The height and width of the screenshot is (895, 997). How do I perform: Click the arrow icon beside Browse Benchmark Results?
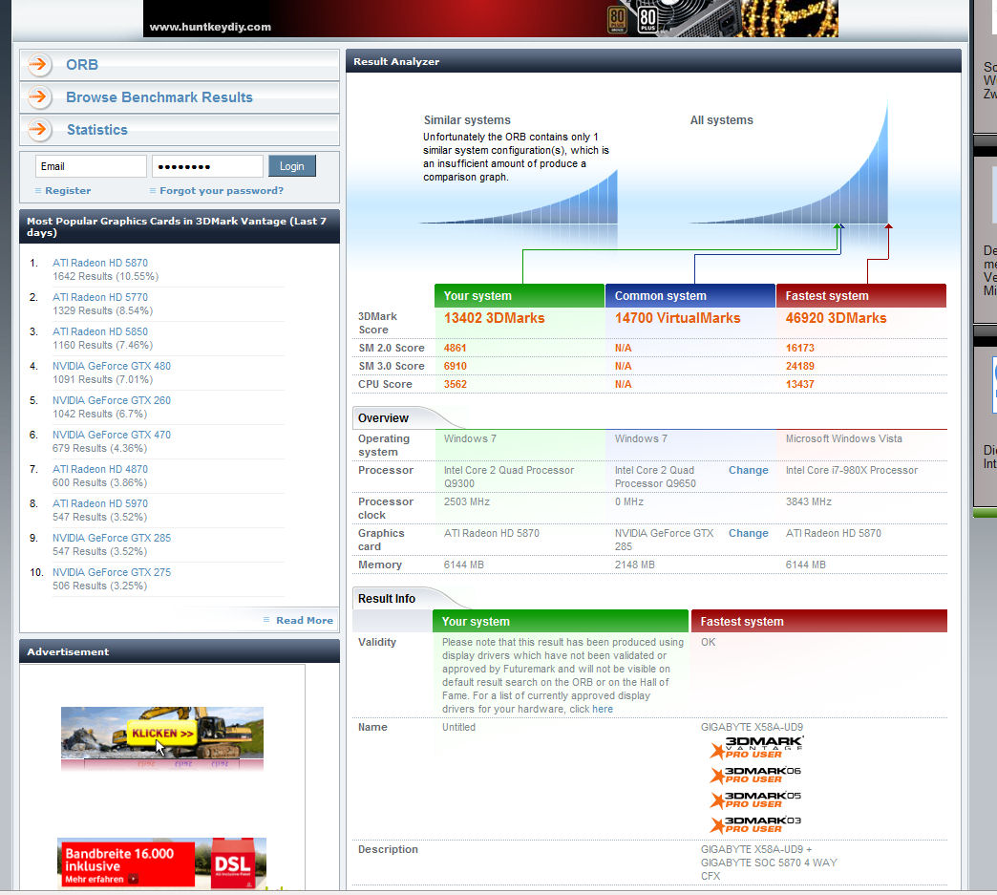(39, 97)
